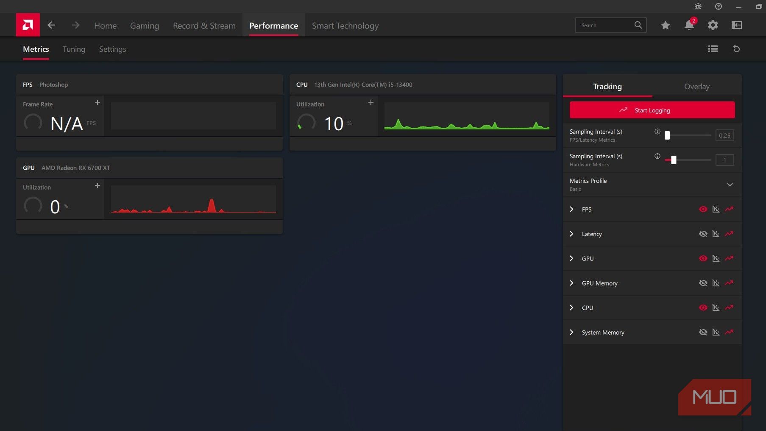The height and width of the screenshot is (431, 766).
Task: Expand the GPU Memory tracking section
Action: 571,283
